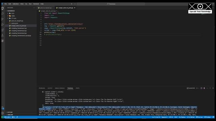Click the notifications bell in the status bar
The width and height of the screenshot is (216, 121).
coord(213,117)
